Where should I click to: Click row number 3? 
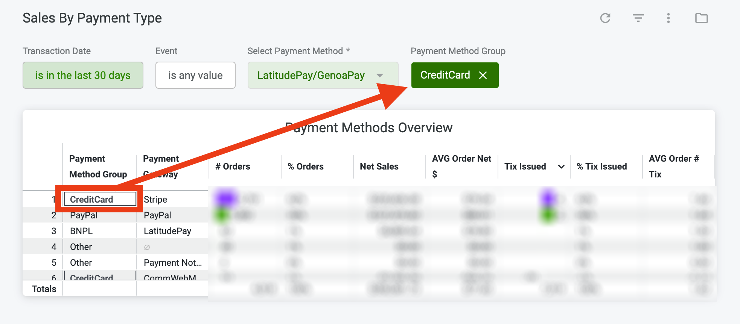[x=54, y=231]
